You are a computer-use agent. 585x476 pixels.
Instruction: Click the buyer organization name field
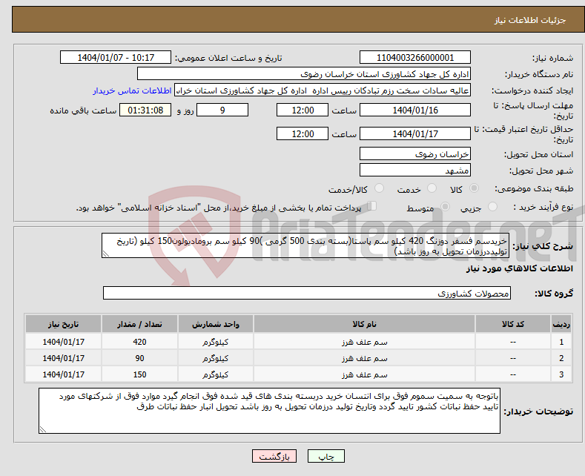click(x=304, y=74)
